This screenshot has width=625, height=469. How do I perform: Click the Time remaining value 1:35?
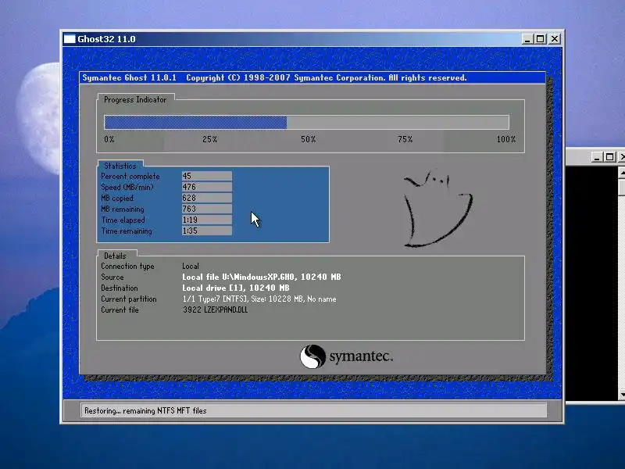(207, 231)
